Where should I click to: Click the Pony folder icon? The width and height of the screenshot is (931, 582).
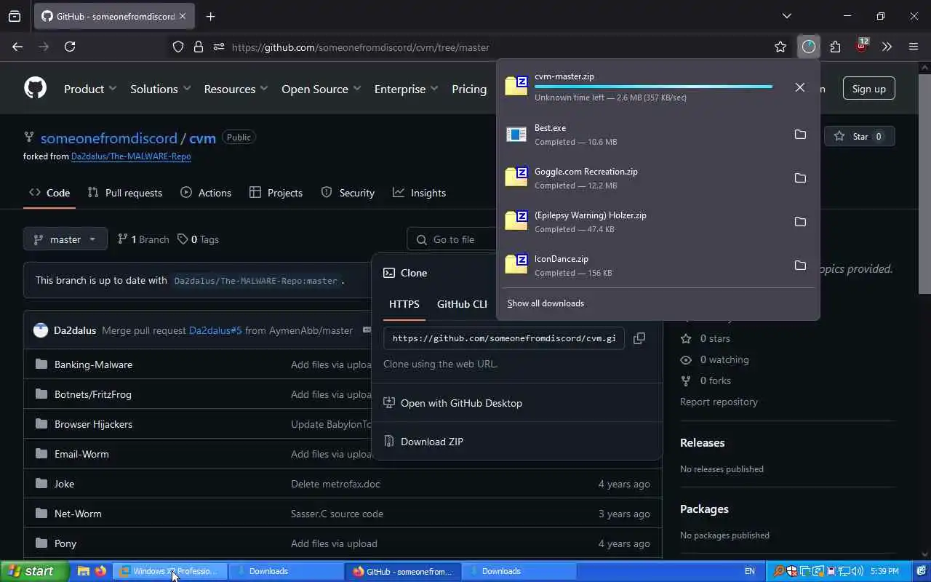click(x=41, y=543)
